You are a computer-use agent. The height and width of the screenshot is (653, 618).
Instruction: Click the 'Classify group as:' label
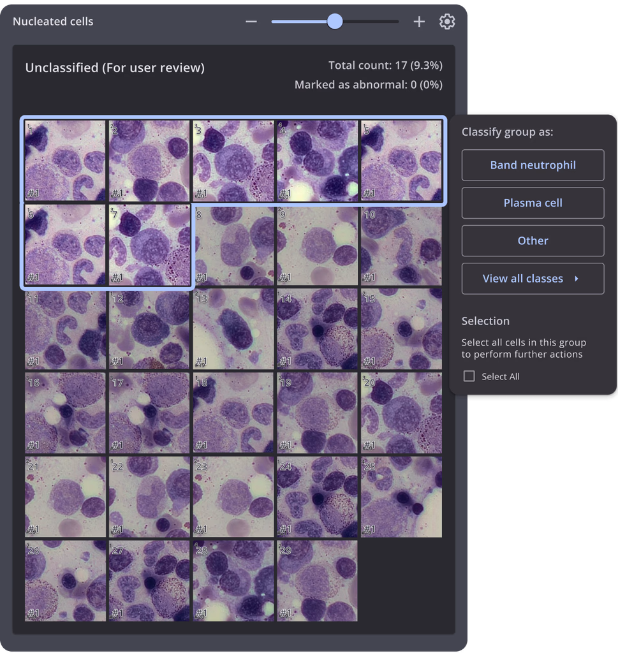507,132
